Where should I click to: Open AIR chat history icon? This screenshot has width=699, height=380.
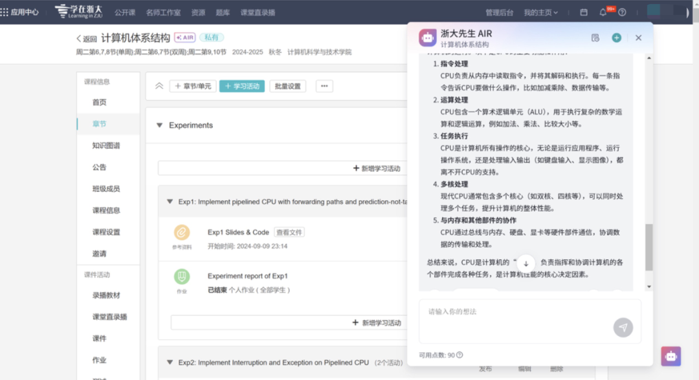point(595,38)
